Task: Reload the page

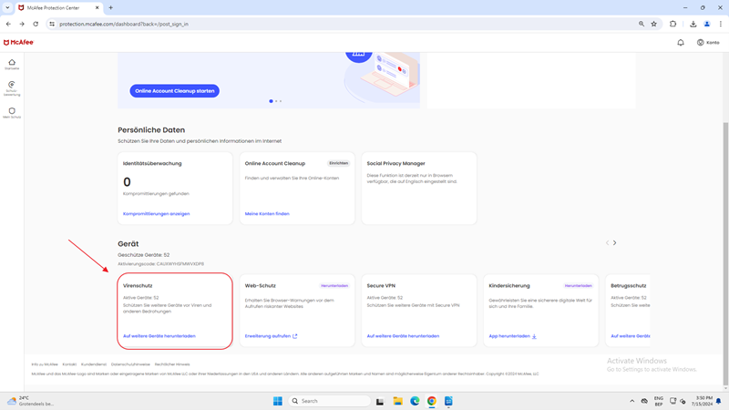Action: click(36, 25)
